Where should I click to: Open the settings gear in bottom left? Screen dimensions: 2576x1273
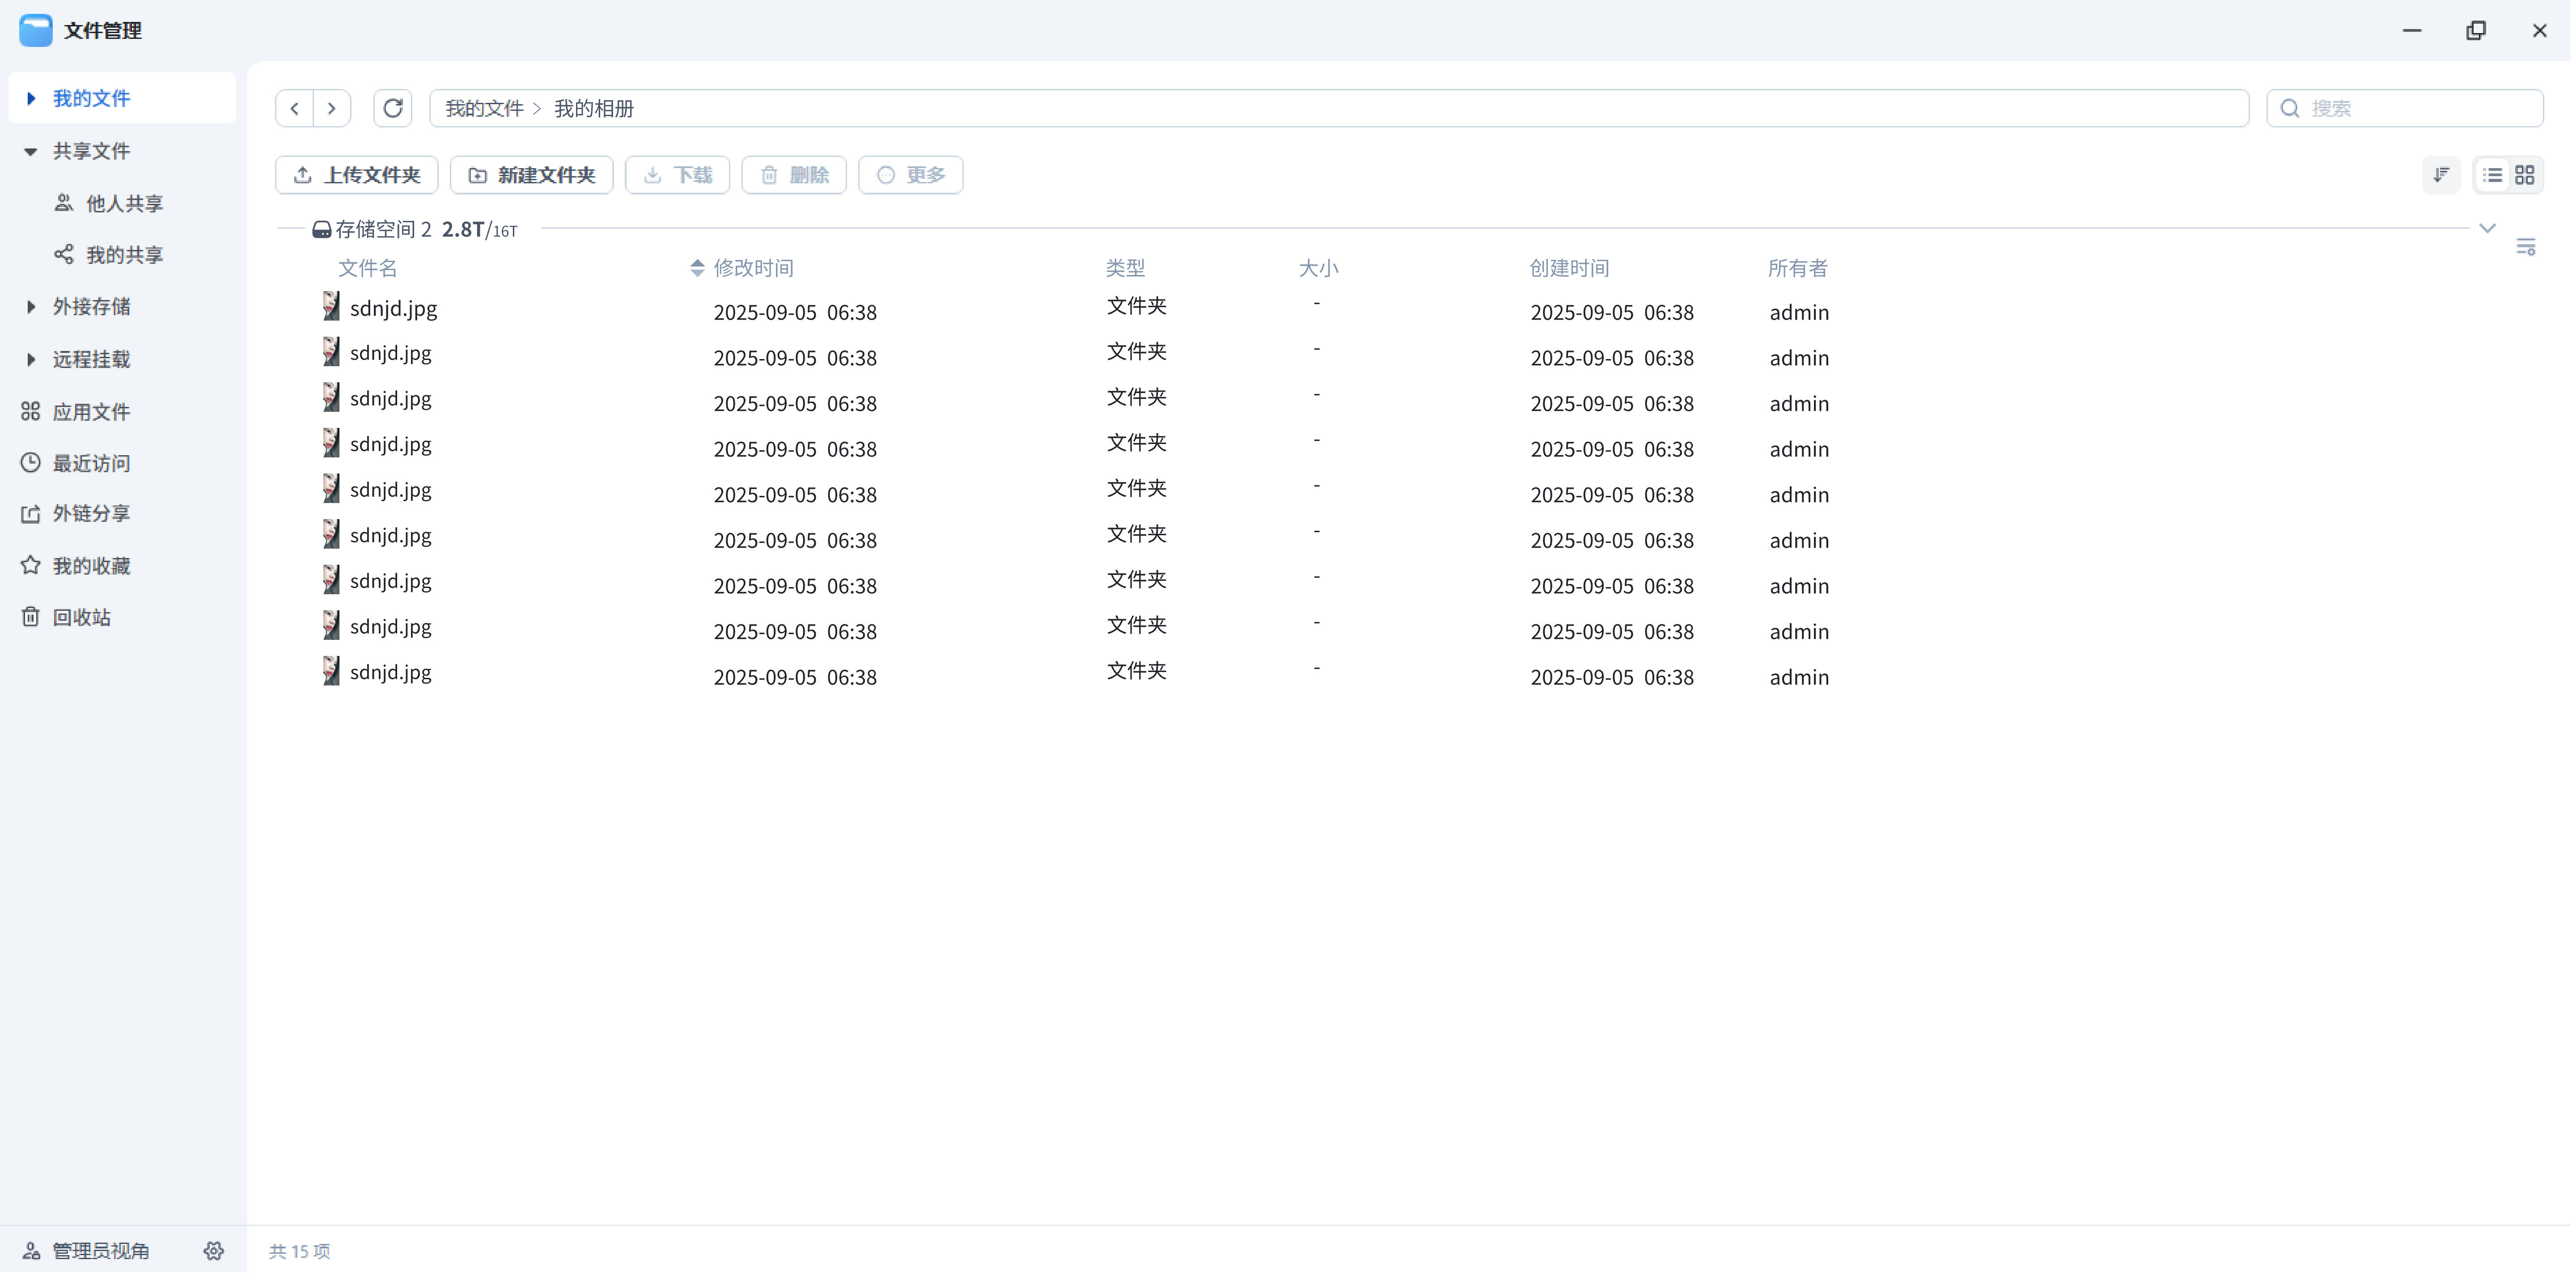point(214,1250)
